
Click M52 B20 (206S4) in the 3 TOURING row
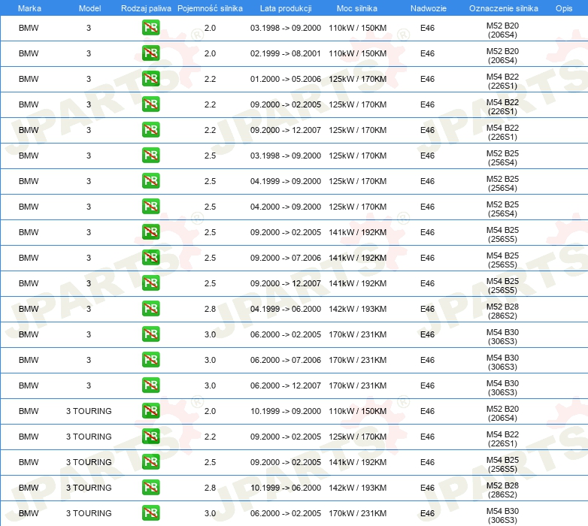502,413
